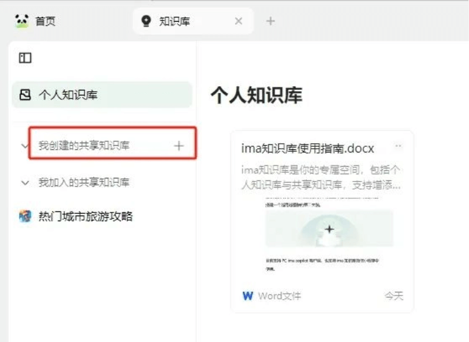The width and height of the screenshot is (469, 342).
Task: Open ima知识库使用指南.docx file title
Action: pyautogui.click(x=307, y=148)
